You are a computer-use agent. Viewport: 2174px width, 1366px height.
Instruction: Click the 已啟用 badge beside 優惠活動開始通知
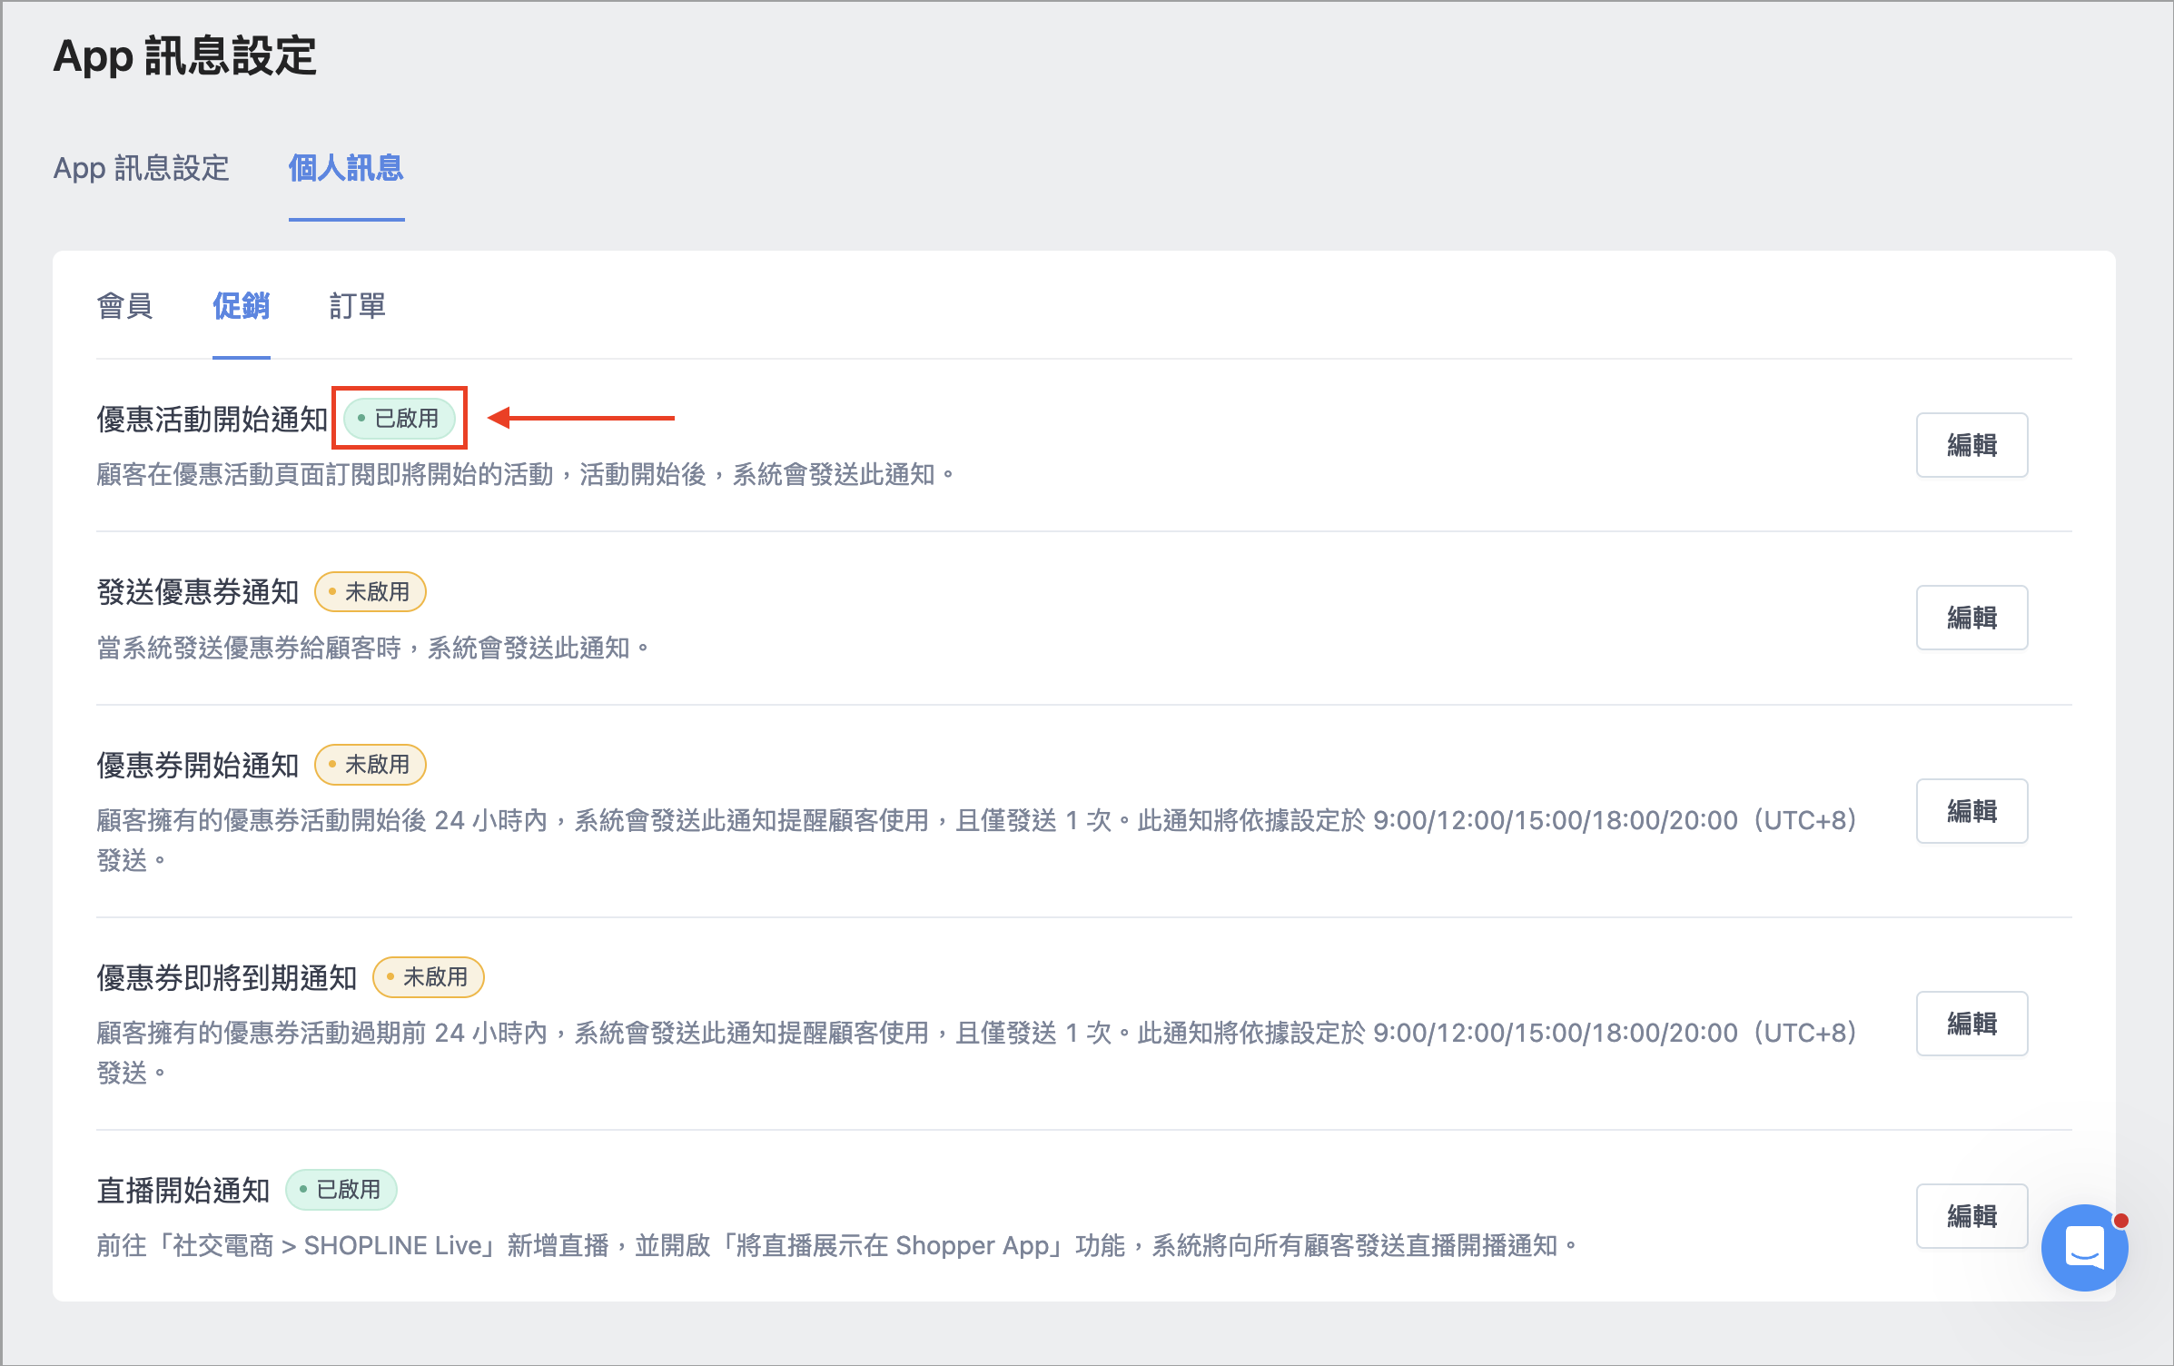(x=399, y=419)
